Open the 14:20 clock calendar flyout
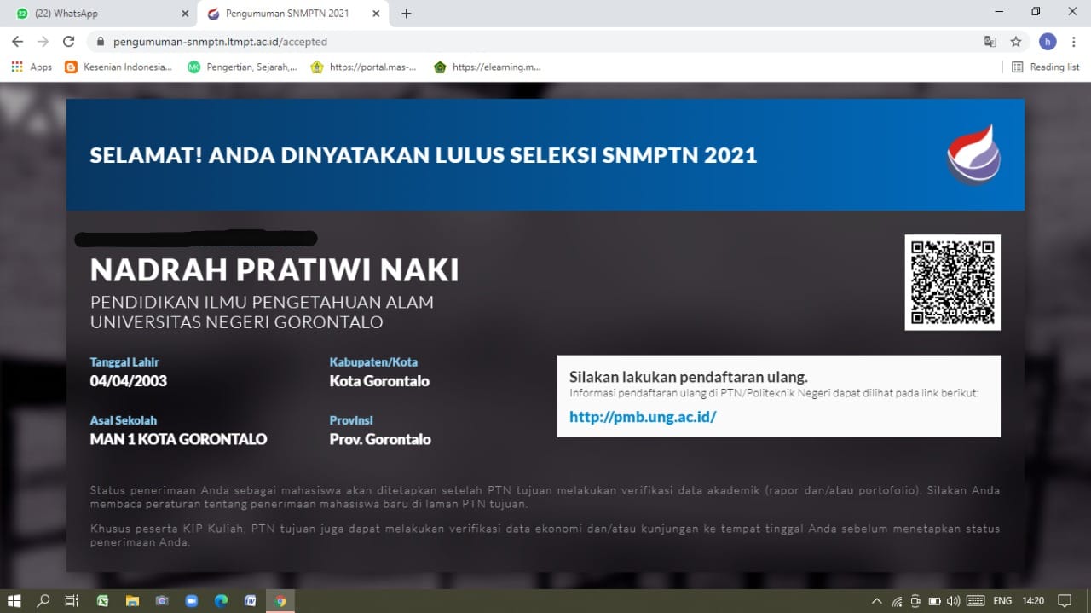The image size is (1091, 613). coord(1033,601)
